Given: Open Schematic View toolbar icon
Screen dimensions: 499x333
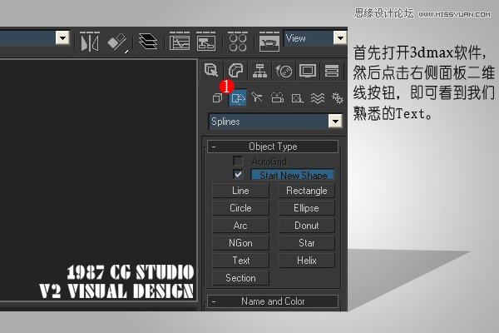Looking at the screenshot, I should (x=206, y=40).
